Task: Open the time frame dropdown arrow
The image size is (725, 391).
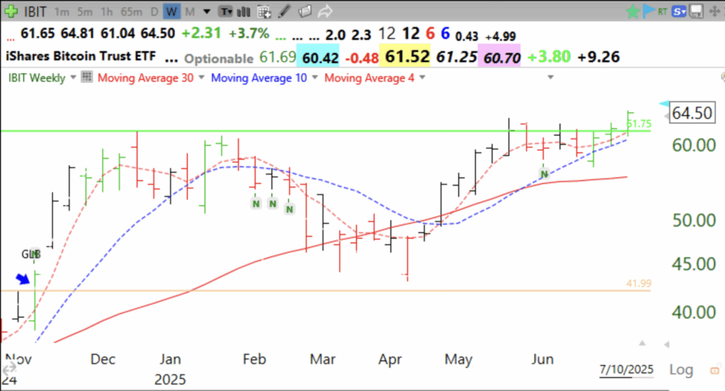Action: click(207, 11)
